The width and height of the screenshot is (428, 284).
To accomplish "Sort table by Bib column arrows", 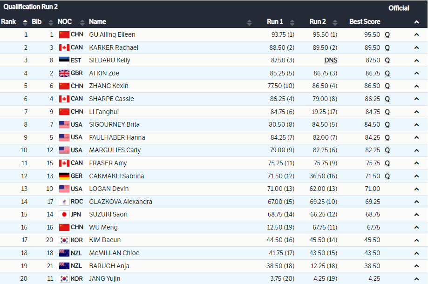I will pos(51,22).
